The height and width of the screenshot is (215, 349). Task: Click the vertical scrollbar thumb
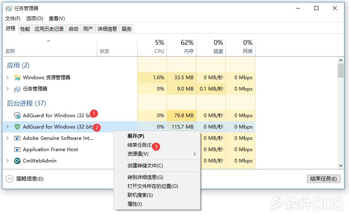tap(341, 70)
